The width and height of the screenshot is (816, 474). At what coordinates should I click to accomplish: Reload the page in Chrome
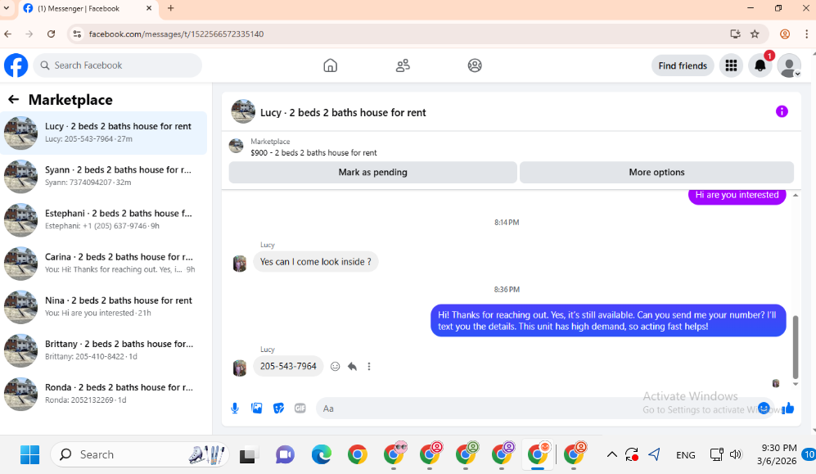(x=51, y=34)
